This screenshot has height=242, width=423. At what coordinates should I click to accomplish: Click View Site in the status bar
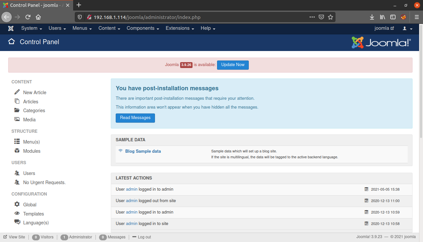click(x=14, y=237)
